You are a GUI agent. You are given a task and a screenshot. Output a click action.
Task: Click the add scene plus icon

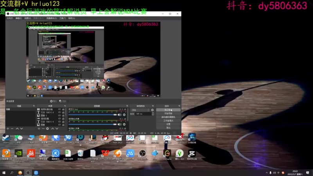(8, 129)
